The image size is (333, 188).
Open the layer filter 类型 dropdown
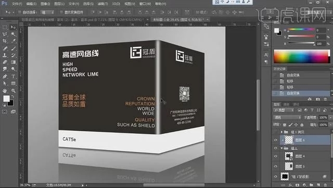[284, 110]
